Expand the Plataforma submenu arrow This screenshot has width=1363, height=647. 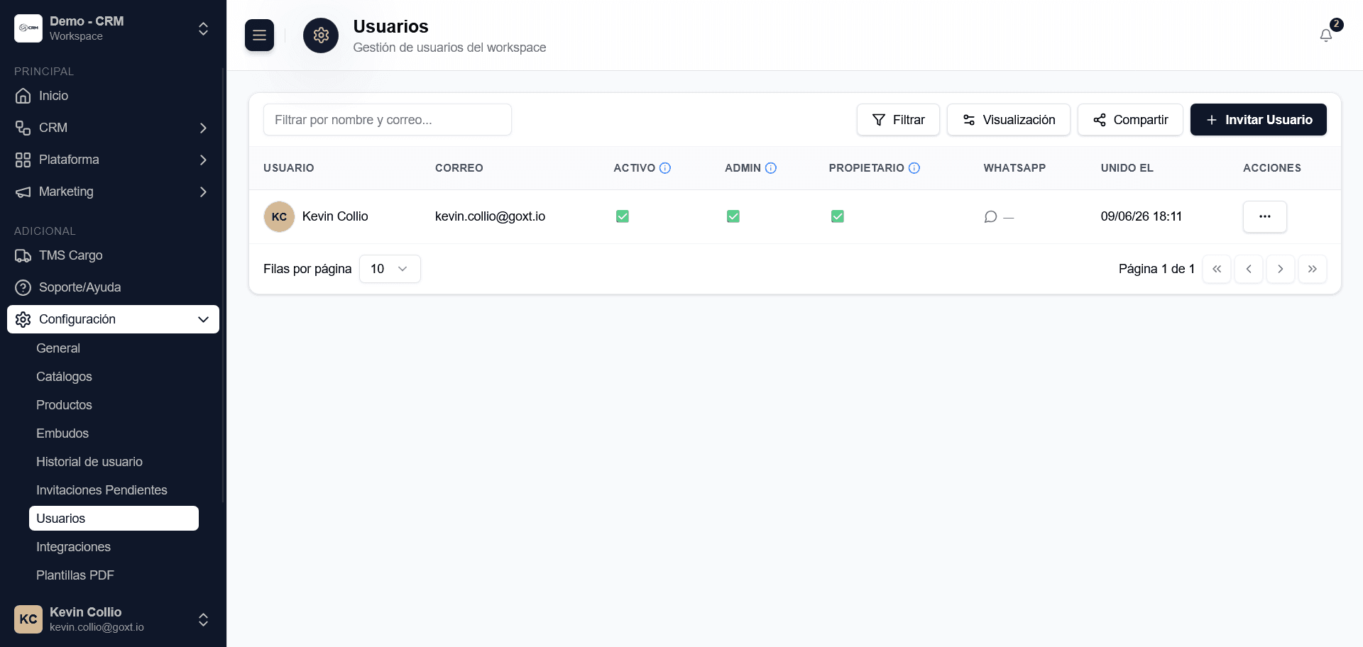pyautogui.click(x=203, y=160)
